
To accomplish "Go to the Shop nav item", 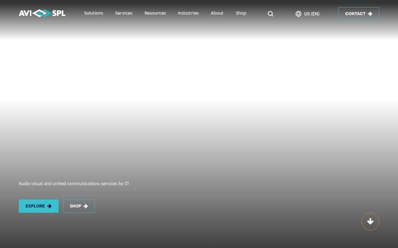I will 241,13.
